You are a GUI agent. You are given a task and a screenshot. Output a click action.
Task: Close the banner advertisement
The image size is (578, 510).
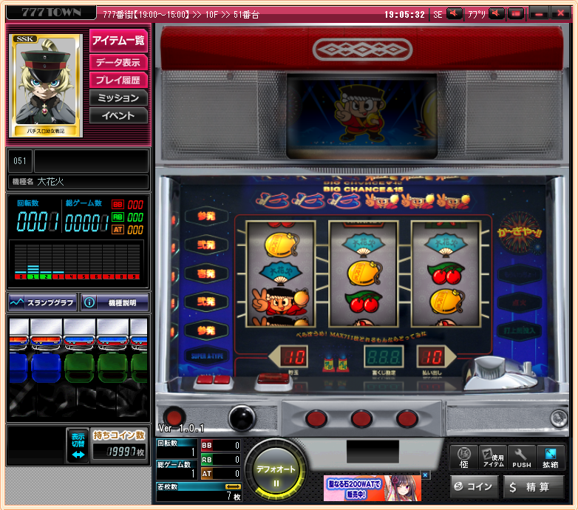(x=425, y=475)
